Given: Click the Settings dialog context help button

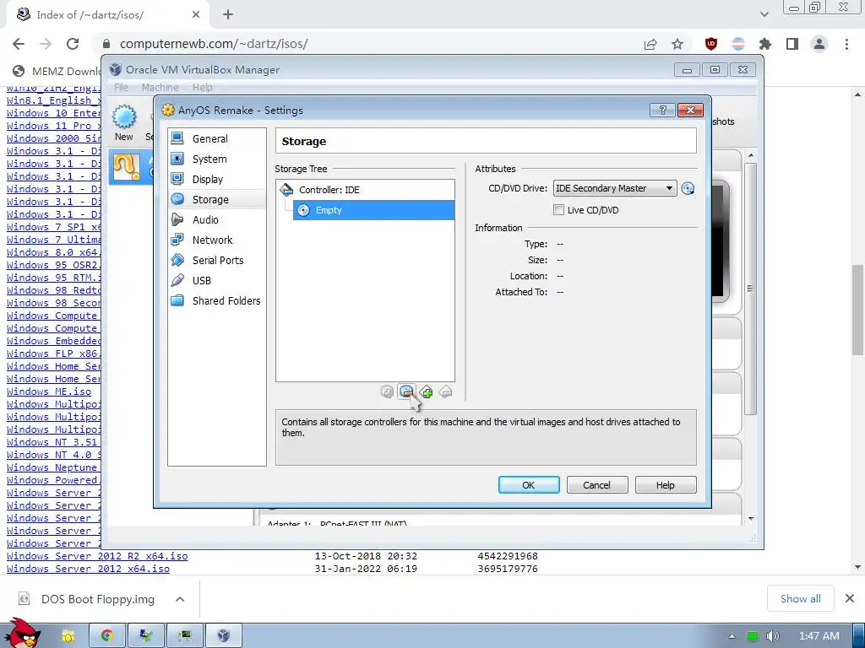Looking at the screenshot, I should click(662, 111).
